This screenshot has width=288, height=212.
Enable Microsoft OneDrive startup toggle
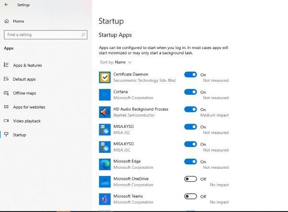[x=191, y=179]
